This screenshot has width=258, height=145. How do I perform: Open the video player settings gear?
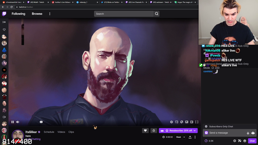pos(171,122)
